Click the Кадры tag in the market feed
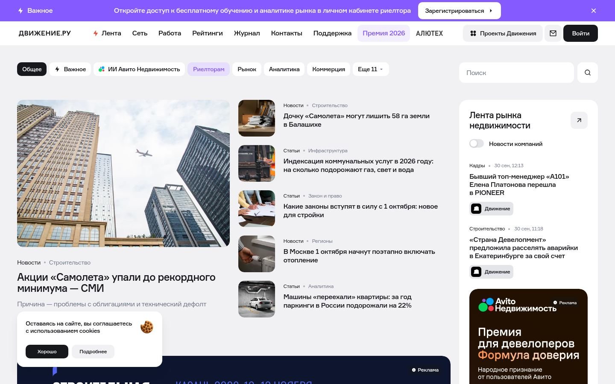615x384 pixels. point(477,166)
